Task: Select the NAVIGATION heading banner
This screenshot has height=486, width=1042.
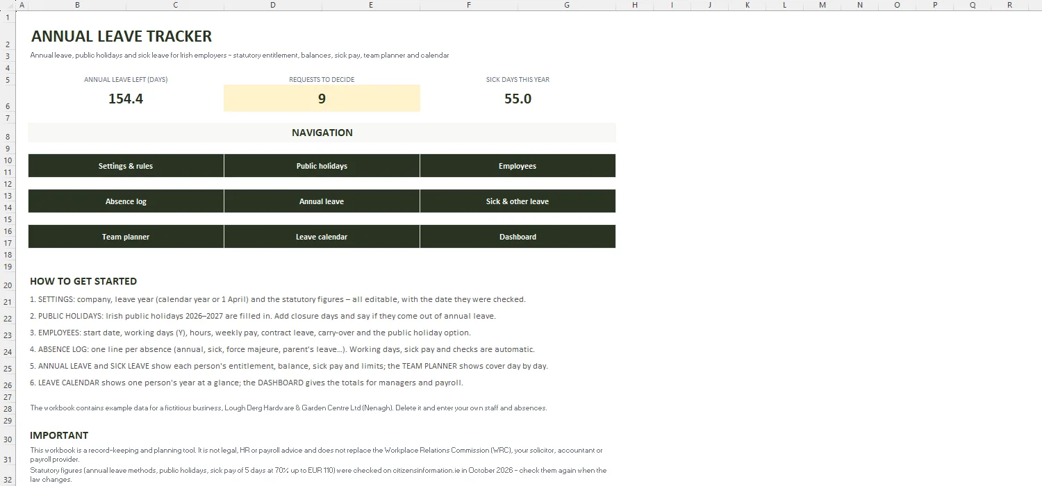Action: 322,133
